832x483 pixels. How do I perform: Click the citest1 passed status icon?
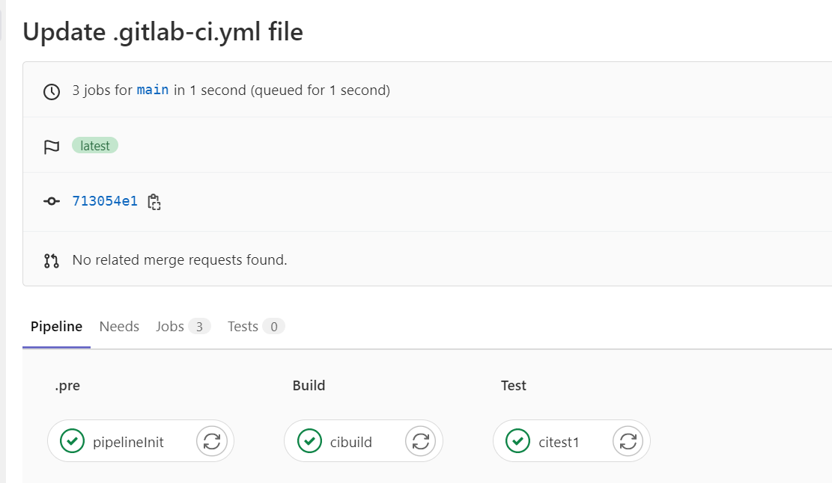[x=518, y=441]
